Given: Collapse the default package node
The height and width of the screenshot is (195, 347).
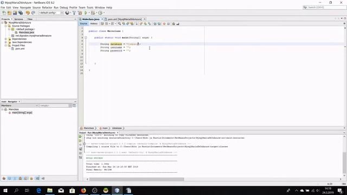Looking at the screenshot, I should [9, 29].
